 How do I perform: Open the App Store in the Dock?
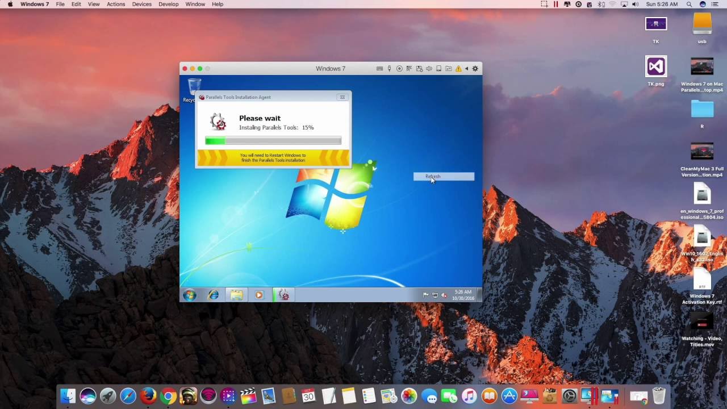[509, 396]
